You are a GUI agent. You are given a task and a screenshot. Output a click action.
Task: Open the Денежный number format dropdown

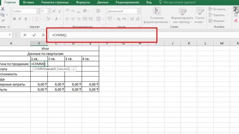click(x=139, y=11)
